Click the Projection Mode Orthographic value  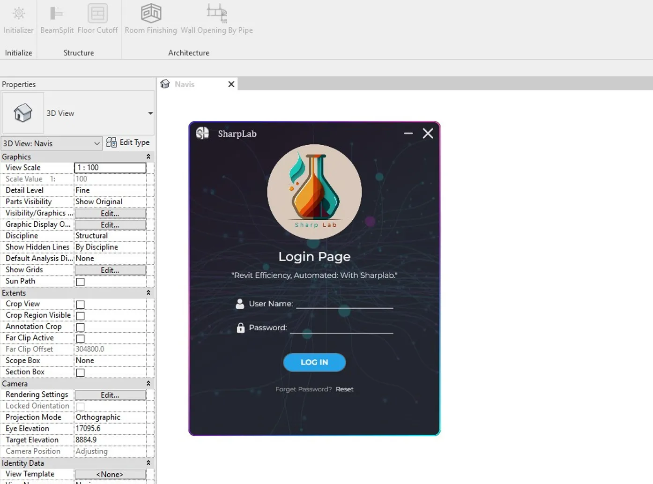(110, 417)
